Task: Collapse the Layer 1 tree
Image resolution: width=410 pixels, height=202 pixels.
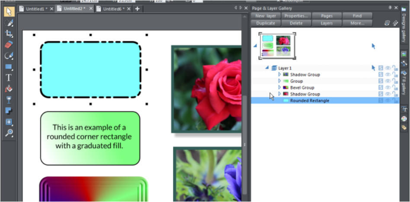Action: (x=267, y=68)
